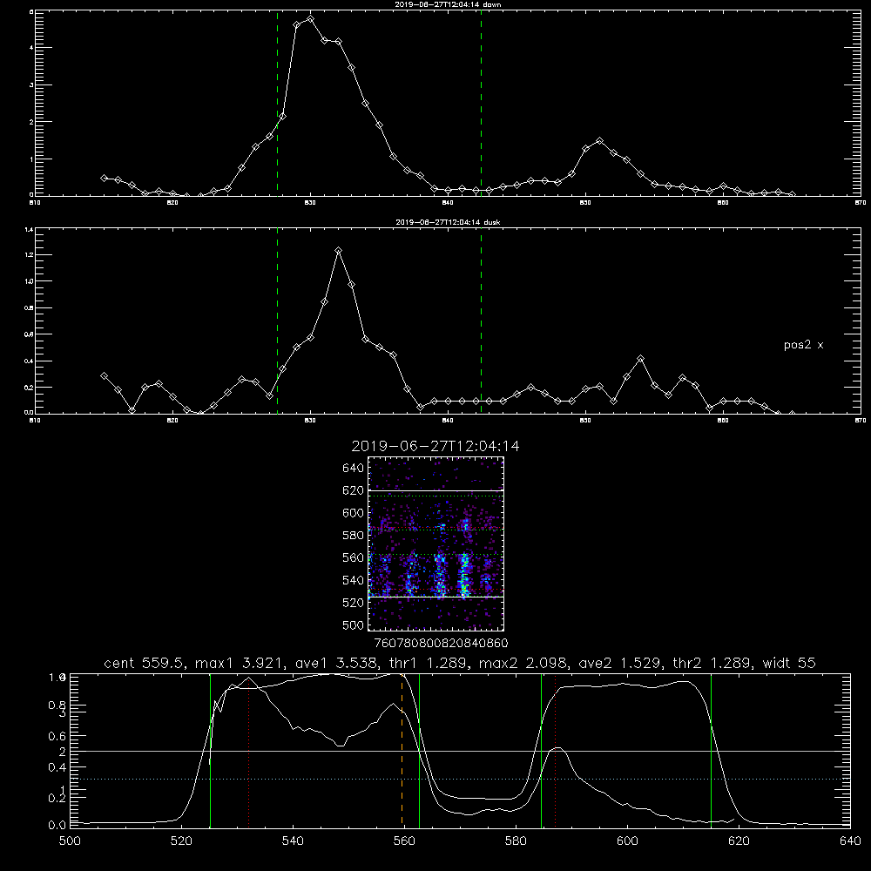The height and width of the screenshot is (871, 871).
Task: Click the blue dotted threshold line in bottom plot
Action: point(460,780)
